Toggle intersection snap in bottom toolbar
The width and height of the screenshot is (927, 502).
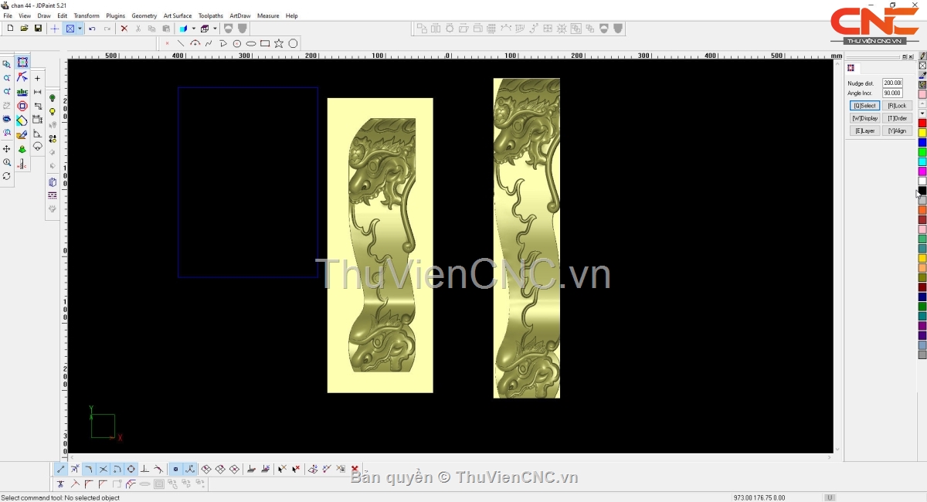tap(103, 470)
